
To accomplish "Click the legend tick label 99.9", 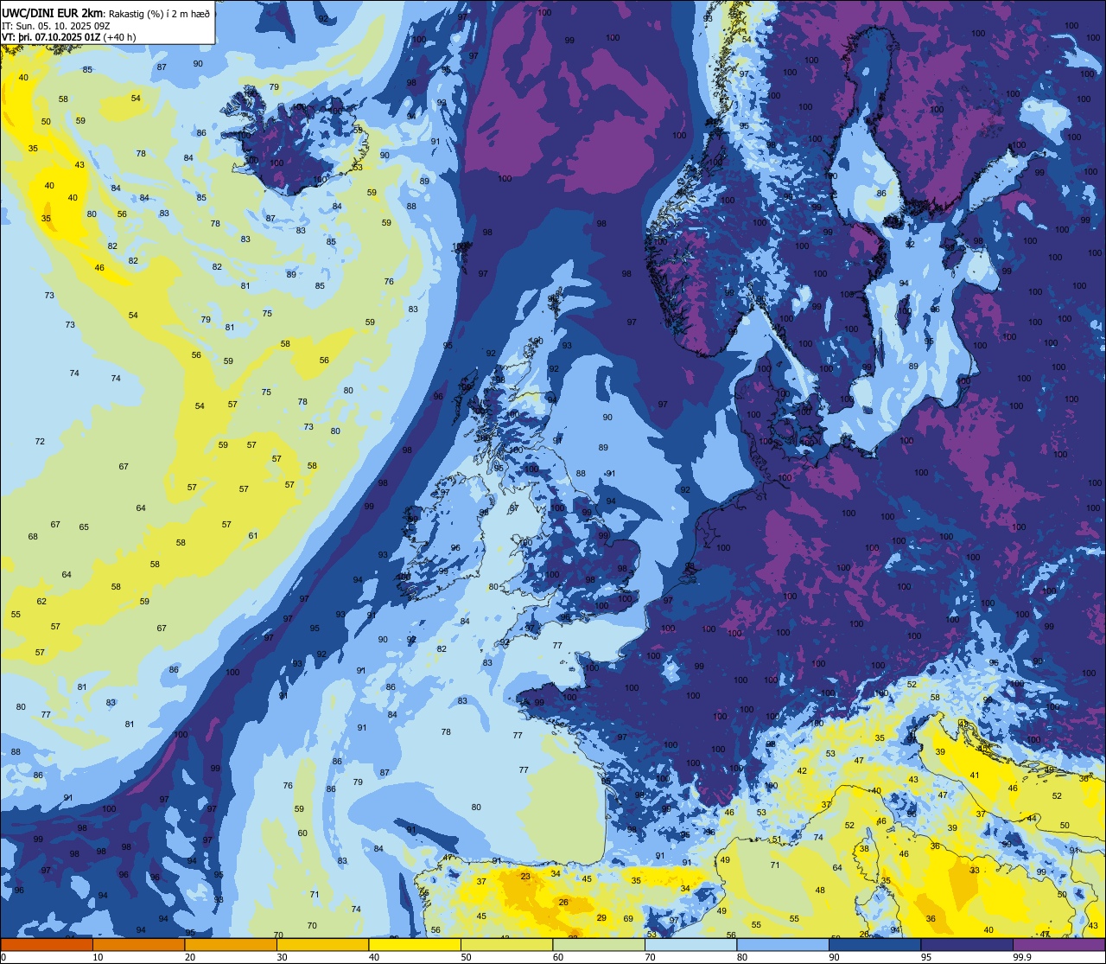I will [x=1022, y=957].
